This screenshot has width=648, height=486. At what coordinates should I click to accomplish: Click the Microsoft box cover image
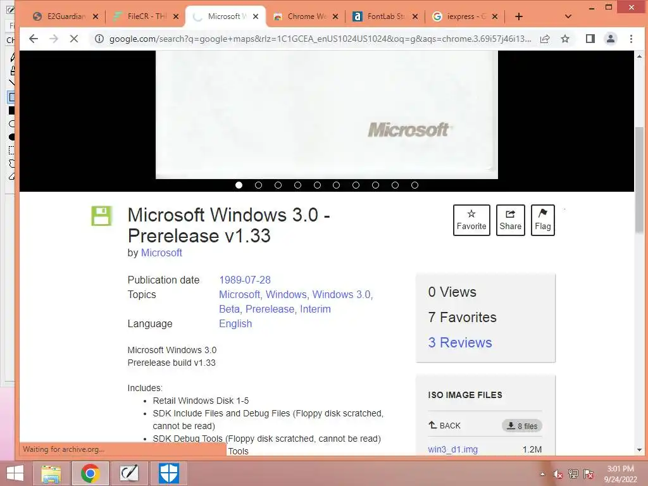point(327,115)
